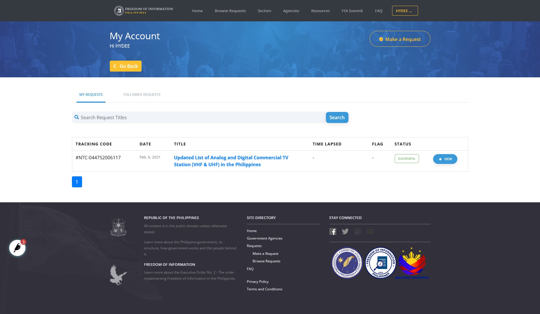Viewport: 540px width, 314px height.
Task: Click the Presidential Communications Office seal
Action: (347, 263)
